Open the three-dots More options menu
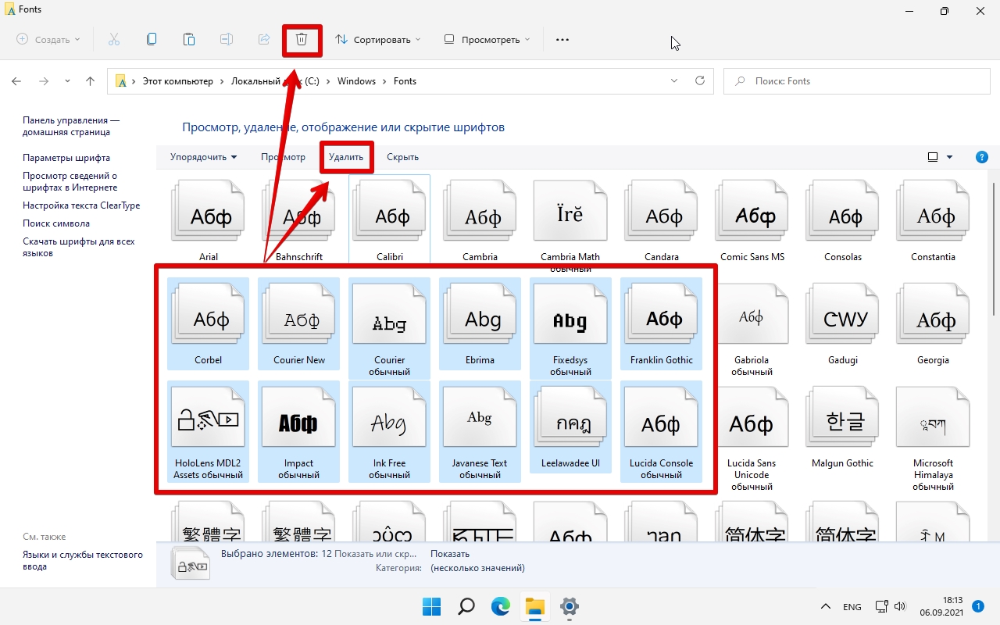The width and height of the screenshot is (1000, 625). coord(562,39)
